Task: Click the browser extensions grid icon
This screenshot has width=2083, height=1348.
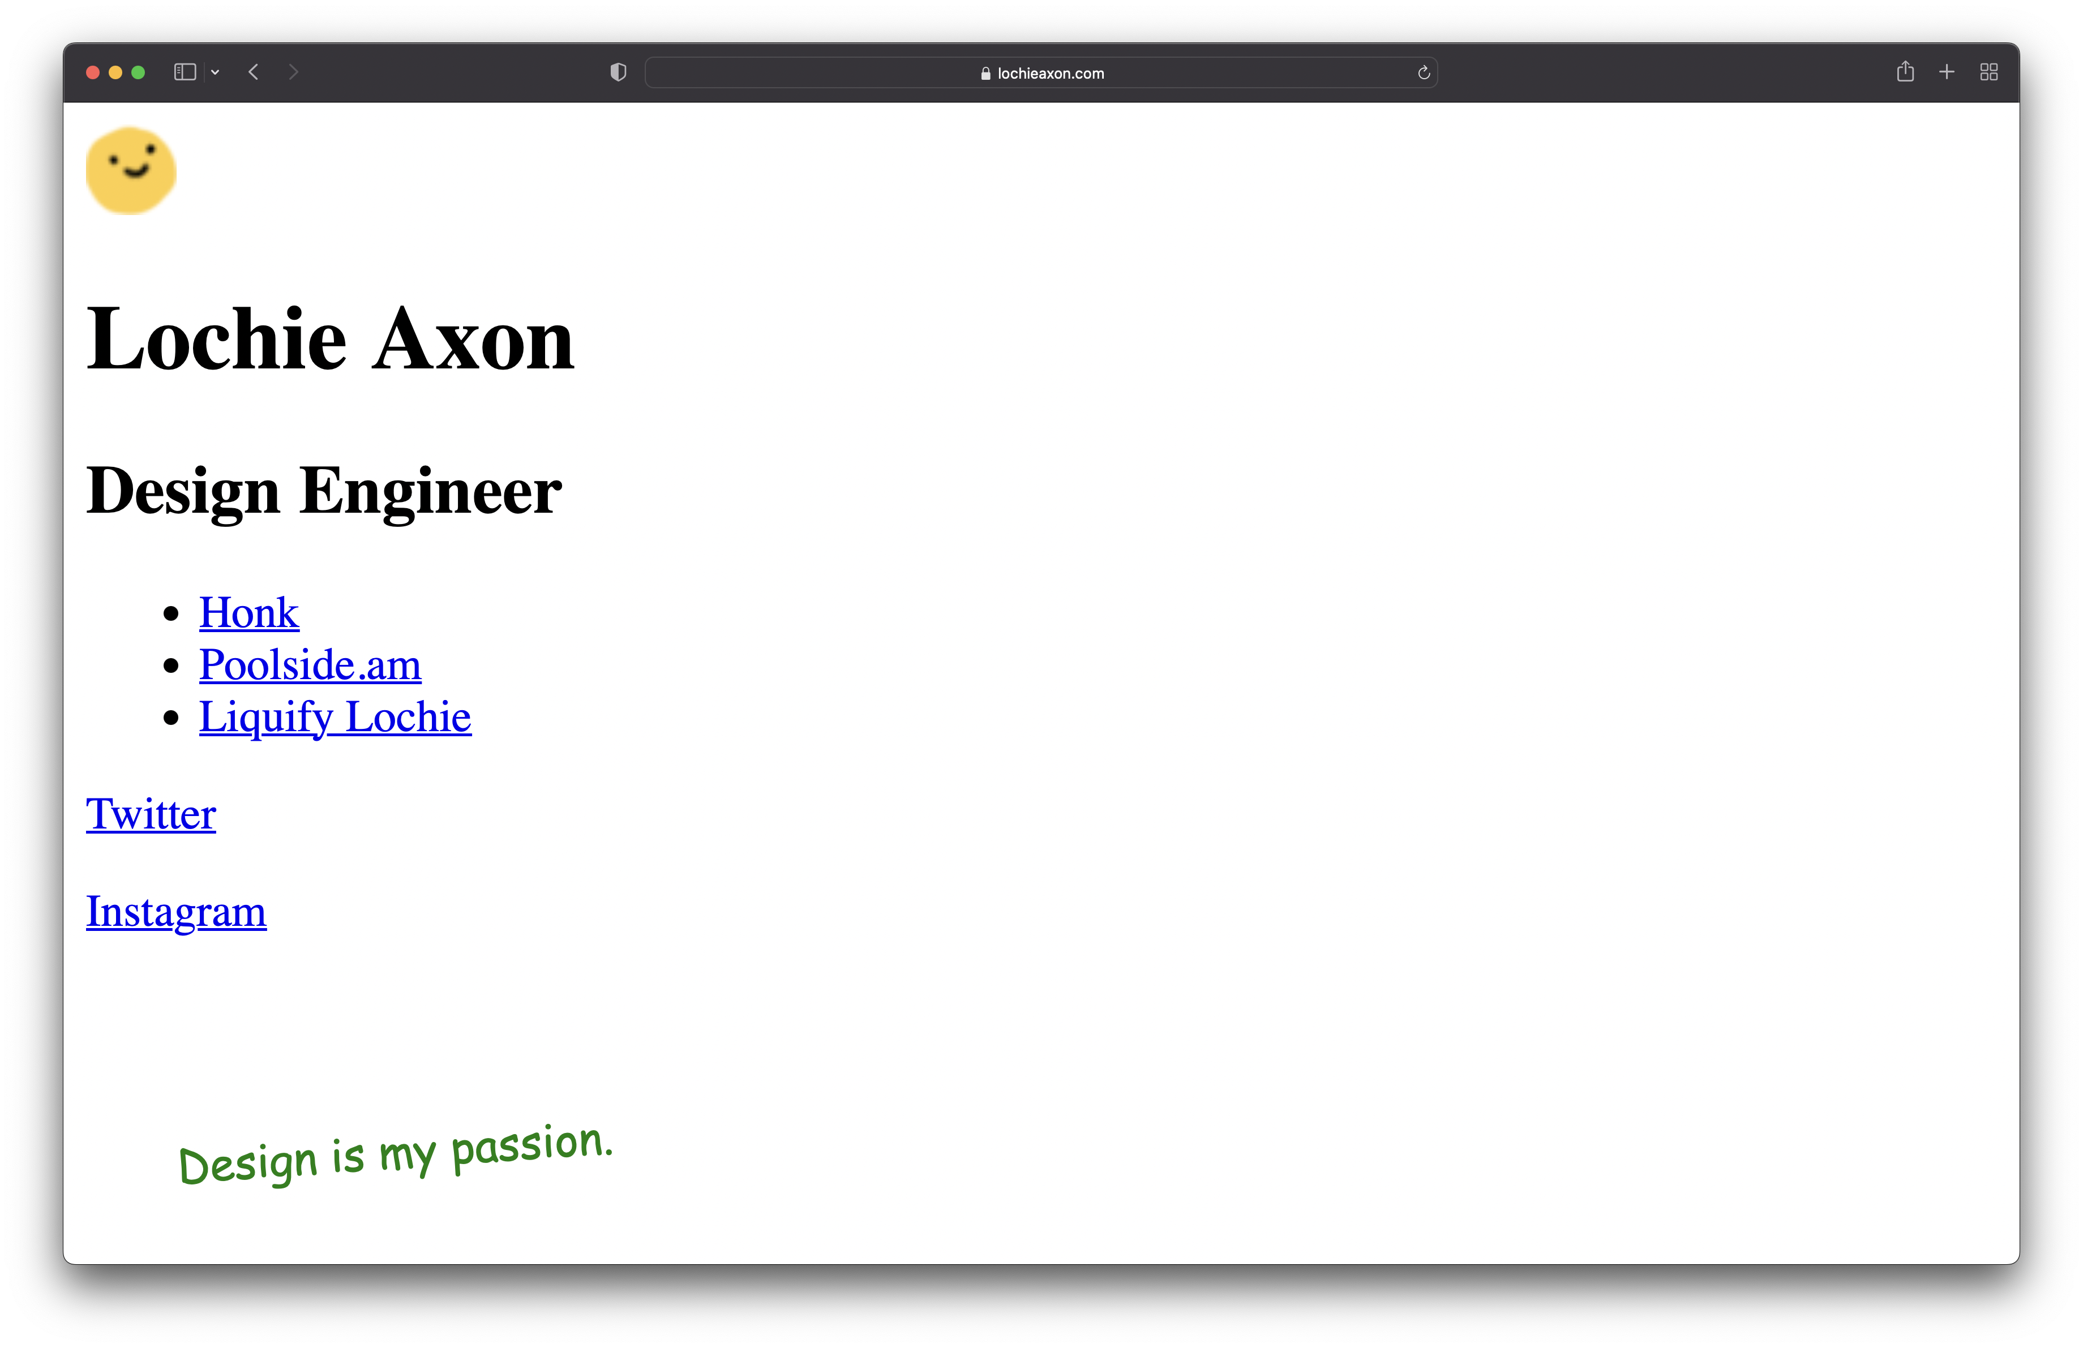Action: click(1989, 71)
